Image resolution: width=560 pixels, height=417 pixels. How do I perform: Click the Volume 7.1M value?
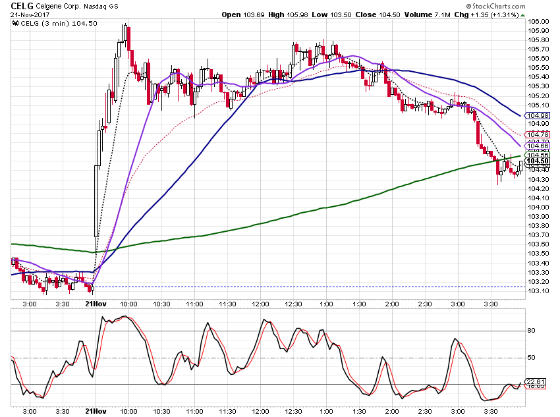click(x=427, y=14)
